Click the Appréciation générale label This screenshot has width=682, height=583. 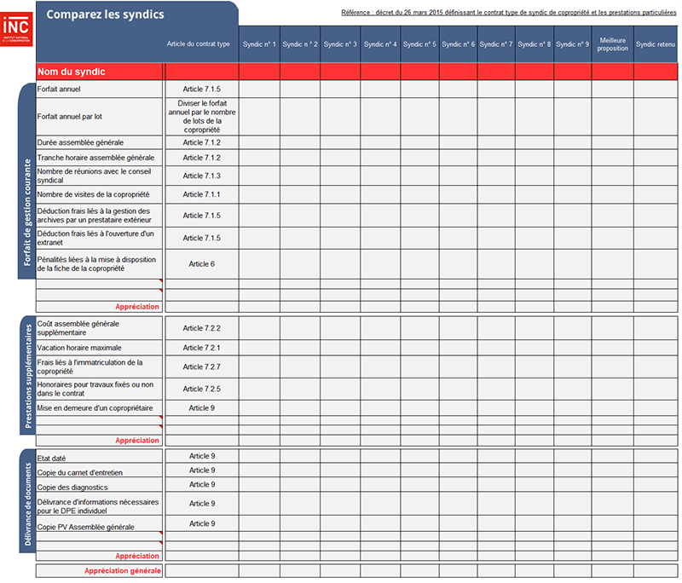(121, 570)
